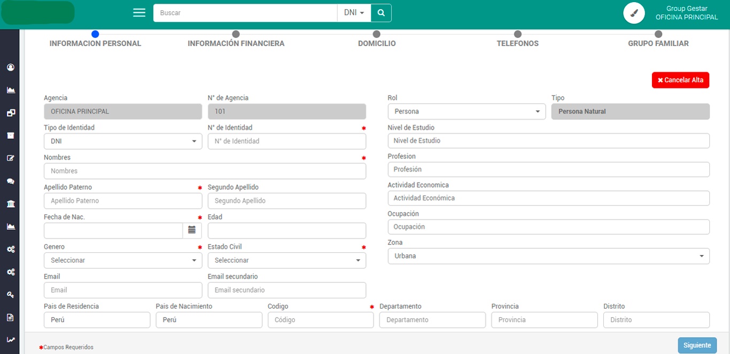Screen dimensions: 730x354
Task: Click the archive box sidebar icon
Action: (10, 136)
